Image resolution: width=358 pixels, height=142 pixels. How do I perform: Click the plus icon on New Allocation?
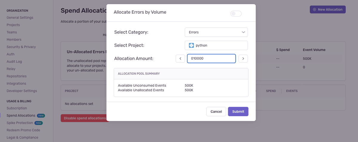point(314,9)
